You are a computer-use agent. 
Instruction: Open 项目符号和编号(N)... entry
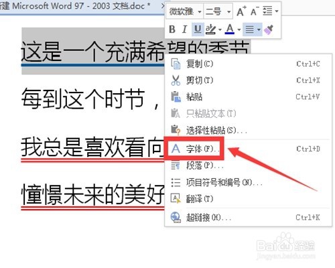(x=248, y=182)
